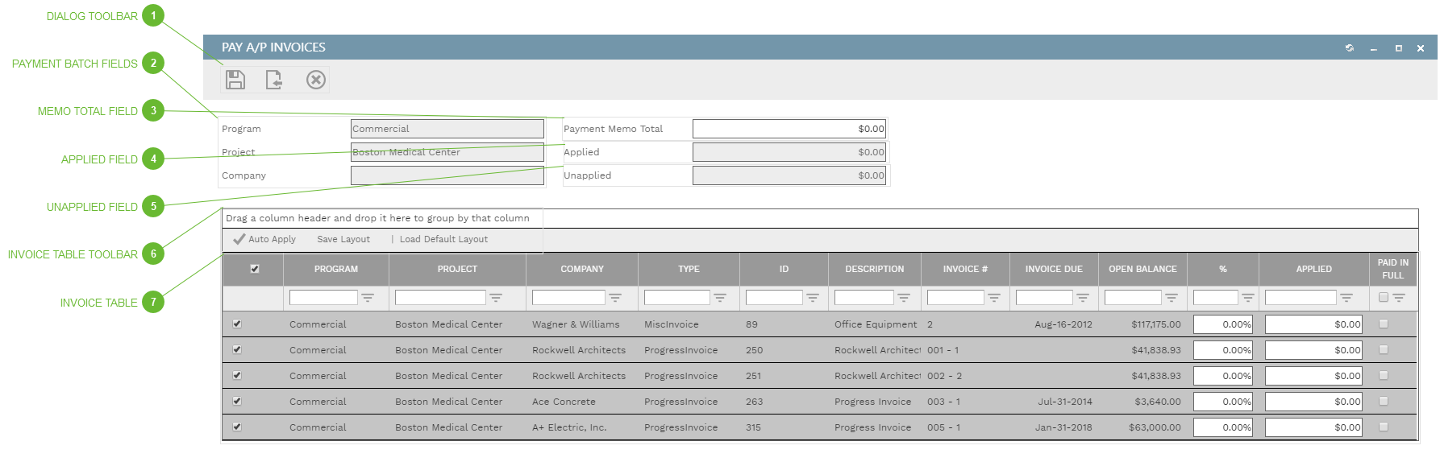Click the Unapplied total field
The image size is (1440, 462).
coord(789,175)
